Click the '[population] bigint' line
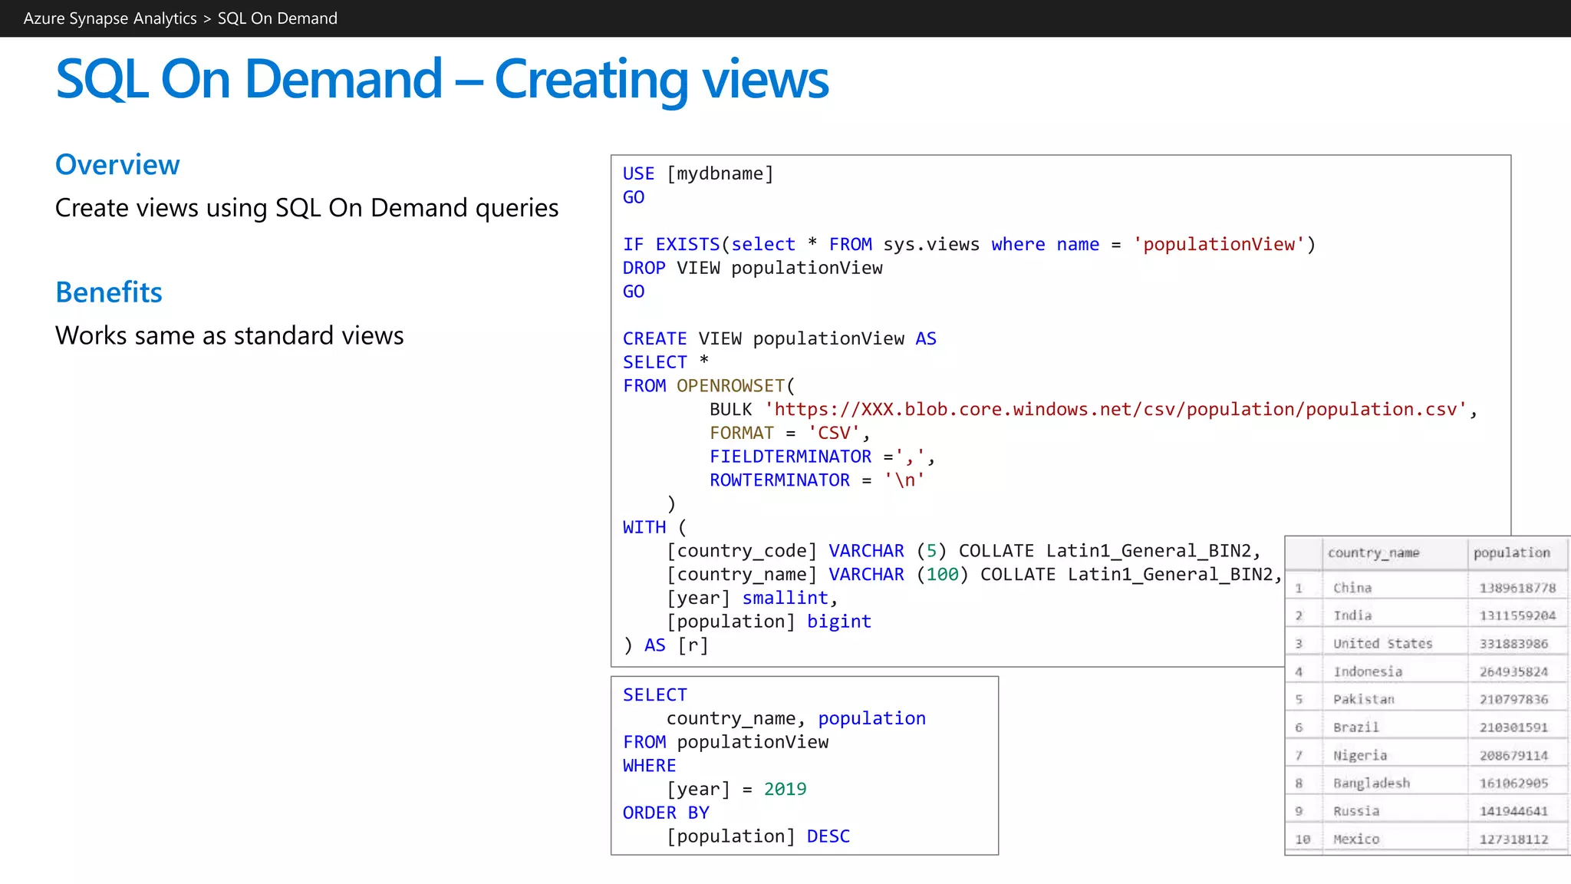This screenshot has height=884, width=1571. 769,622
